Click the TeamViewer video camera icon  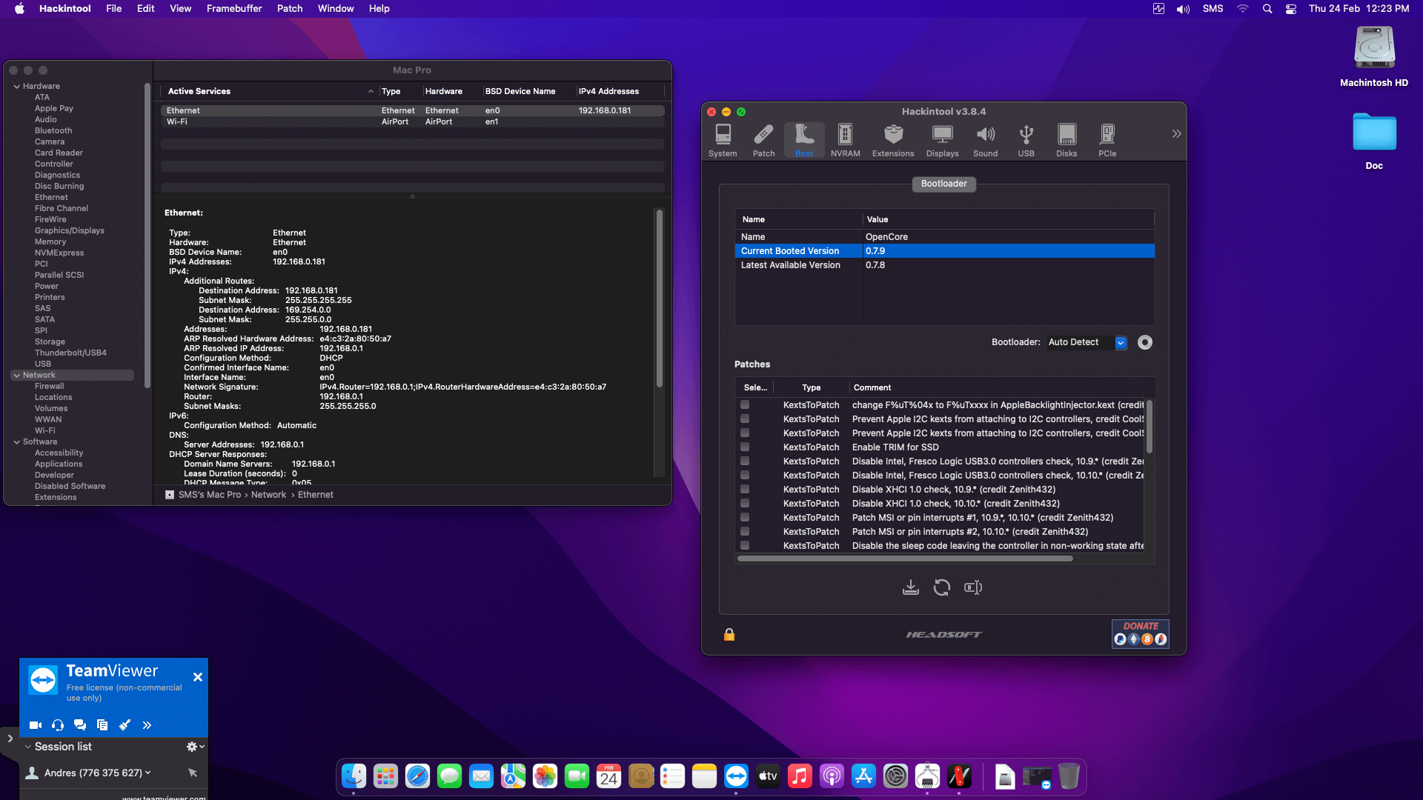(x=36, y=725)
